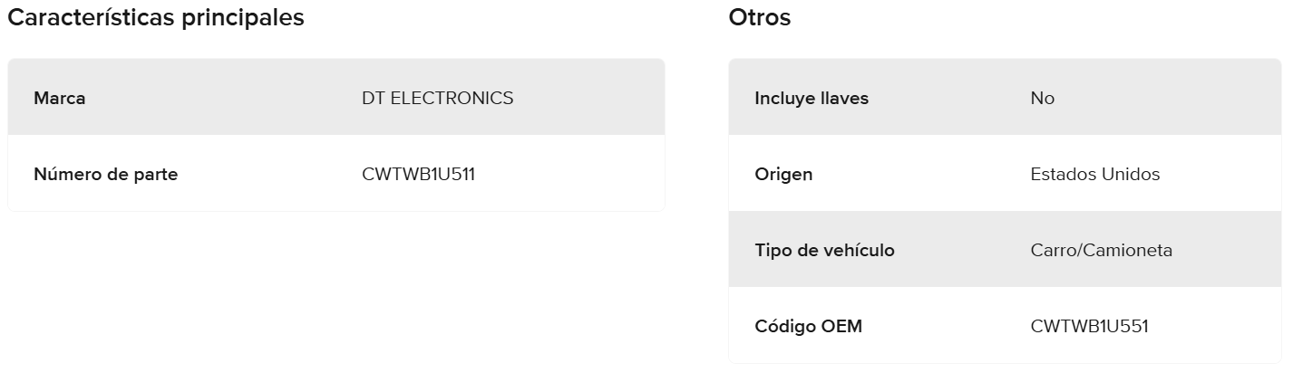Select the 'Carro/Camioneta' vehicle type value
Viewport: 1293px width, 392px height.
coord(1101,250)
